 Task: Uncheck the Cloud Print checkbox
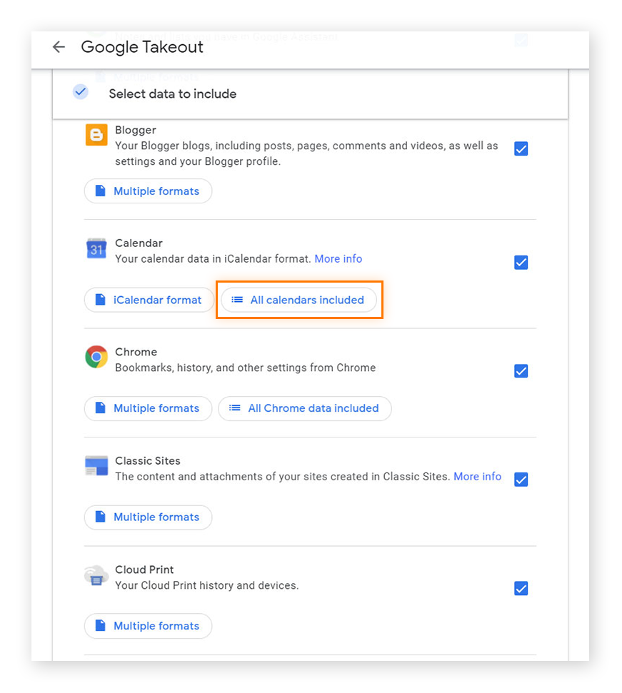coord(521,588)
